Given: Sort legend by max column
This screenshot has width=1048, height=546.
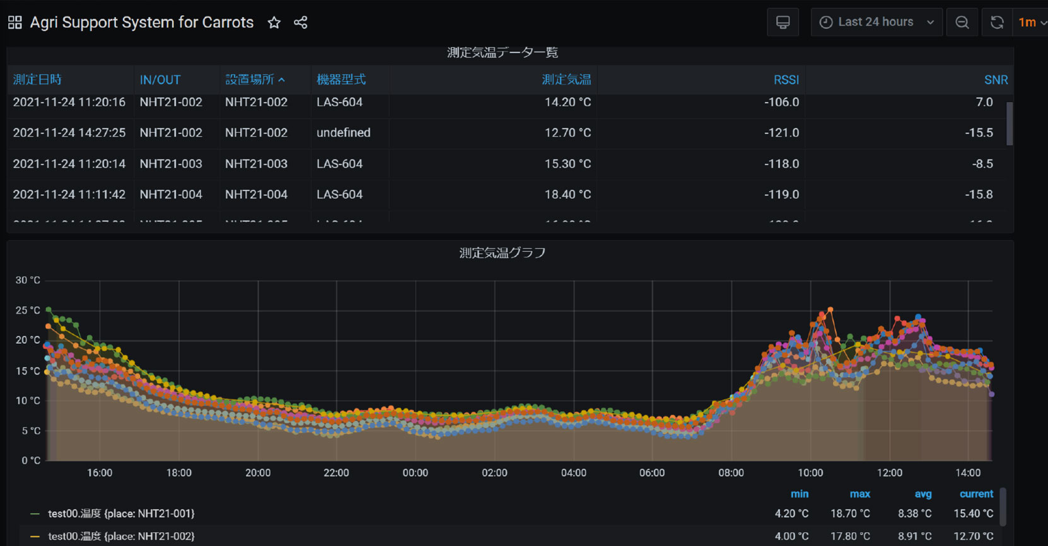Looking at the screenshot, I should click(860, 494).
